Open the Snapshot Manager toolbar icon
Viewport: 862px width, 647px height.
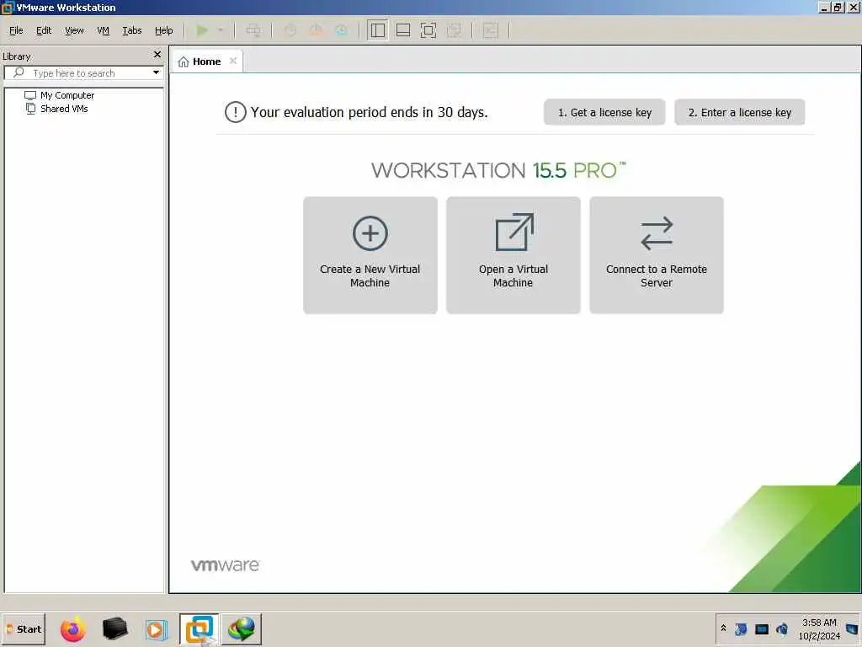[x=342, y=30]
